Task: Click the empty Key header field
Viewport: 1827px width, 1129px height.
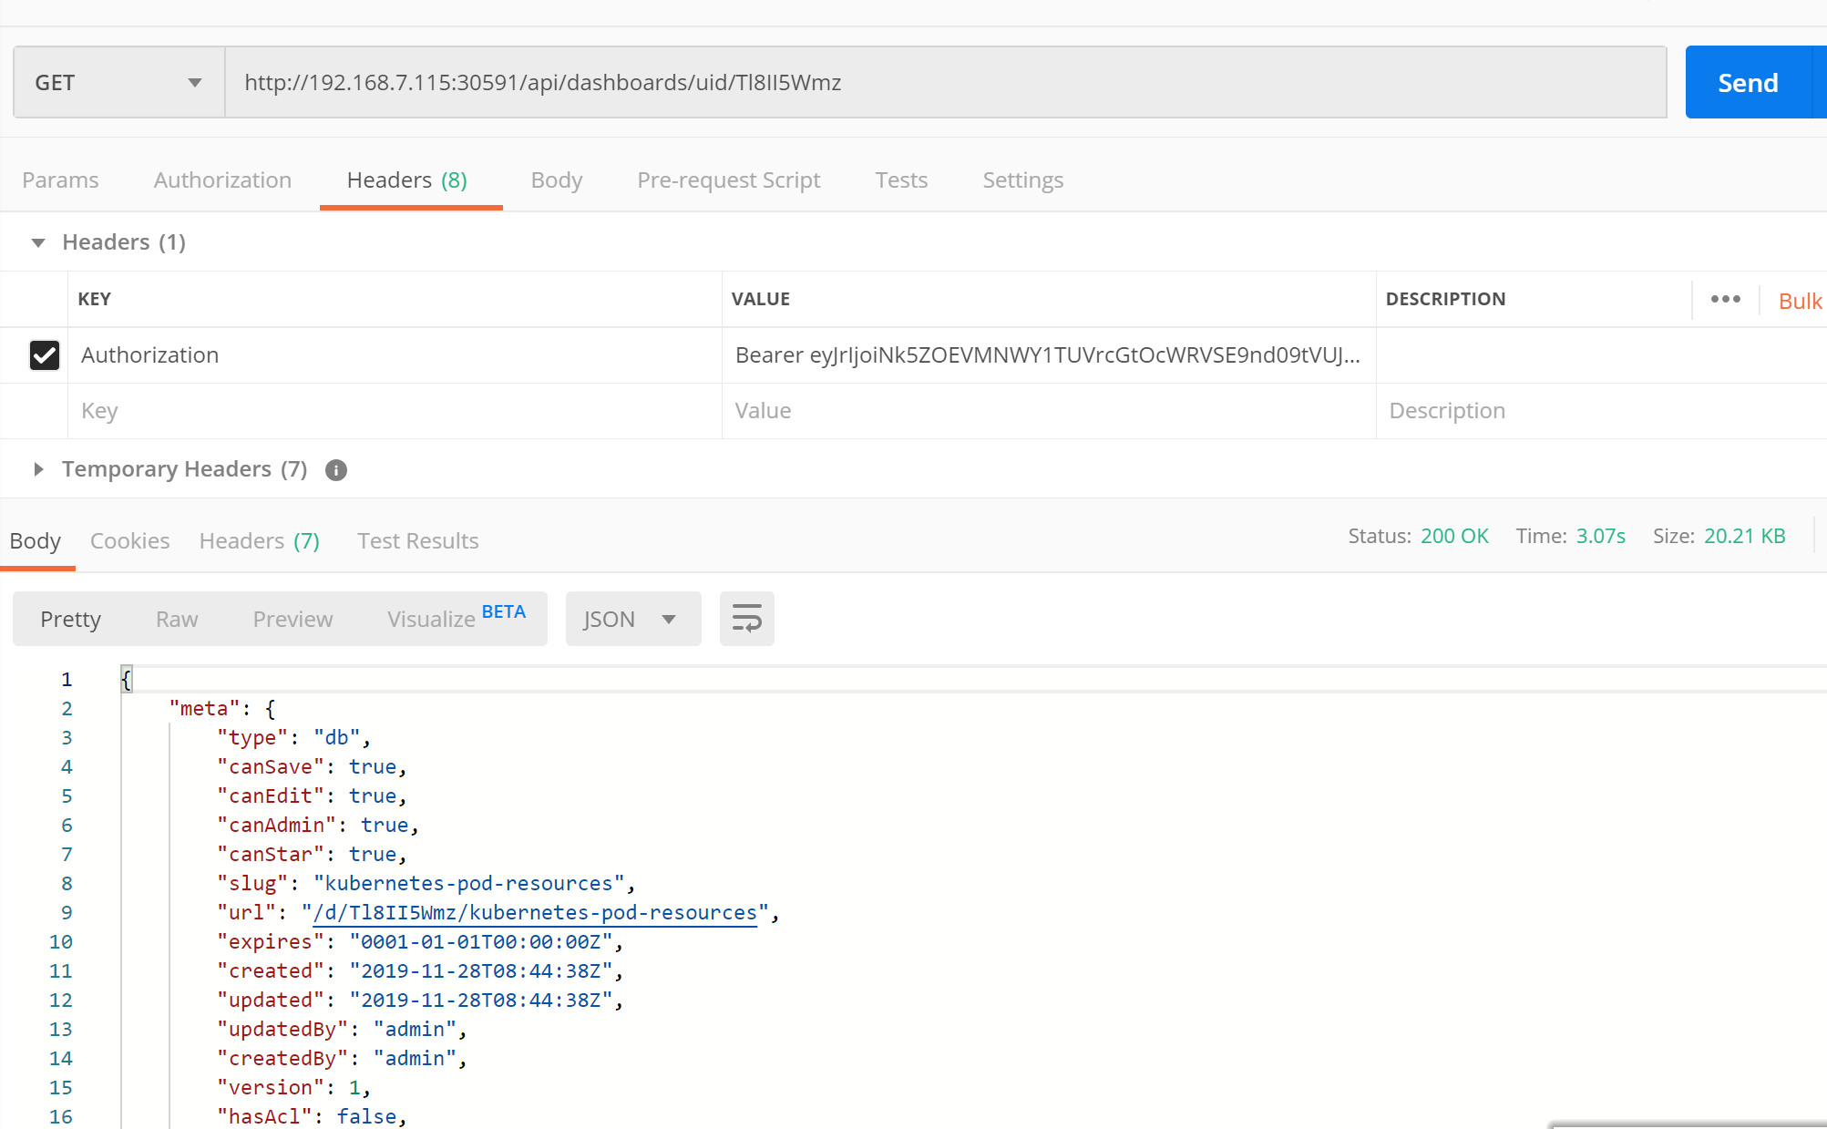Action: tap(394, 411)
